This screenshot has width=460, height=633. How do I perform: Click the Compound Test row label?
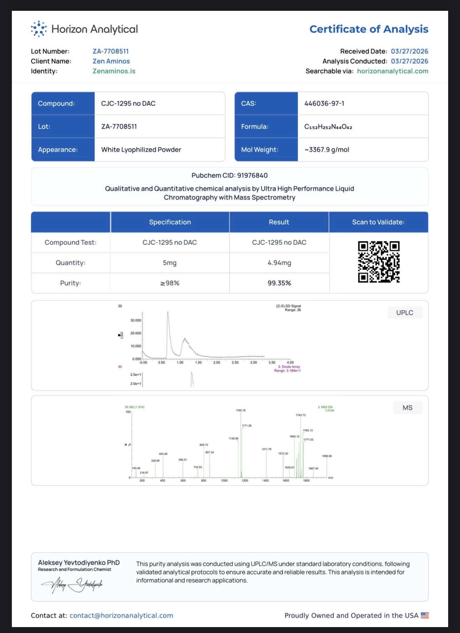(x=70, y=242)
